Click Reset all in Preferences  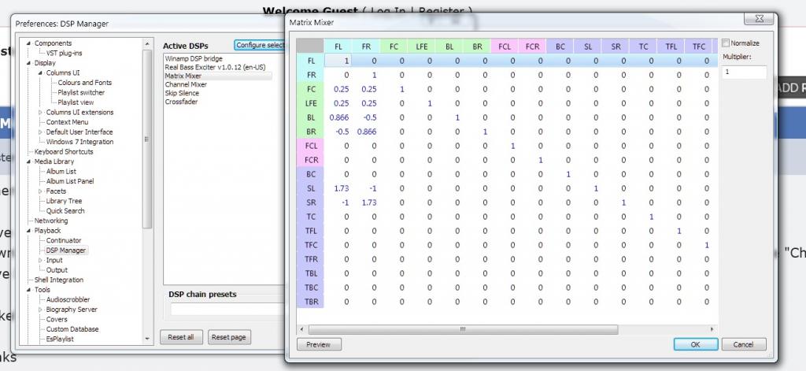(181, 337)
